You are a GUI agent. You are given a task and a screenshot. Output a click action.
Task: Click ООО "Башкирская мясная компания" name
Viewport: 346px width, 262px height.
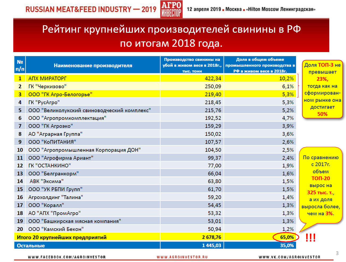click(75, 221)
